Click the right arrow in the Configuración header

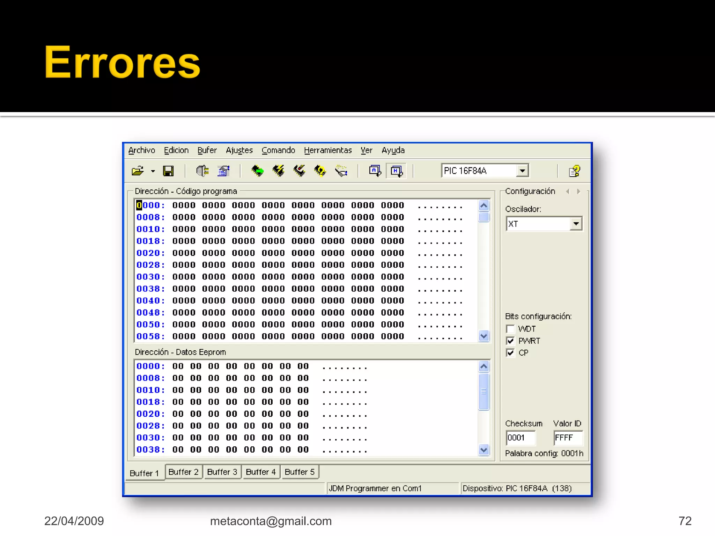tap(578, 191)
